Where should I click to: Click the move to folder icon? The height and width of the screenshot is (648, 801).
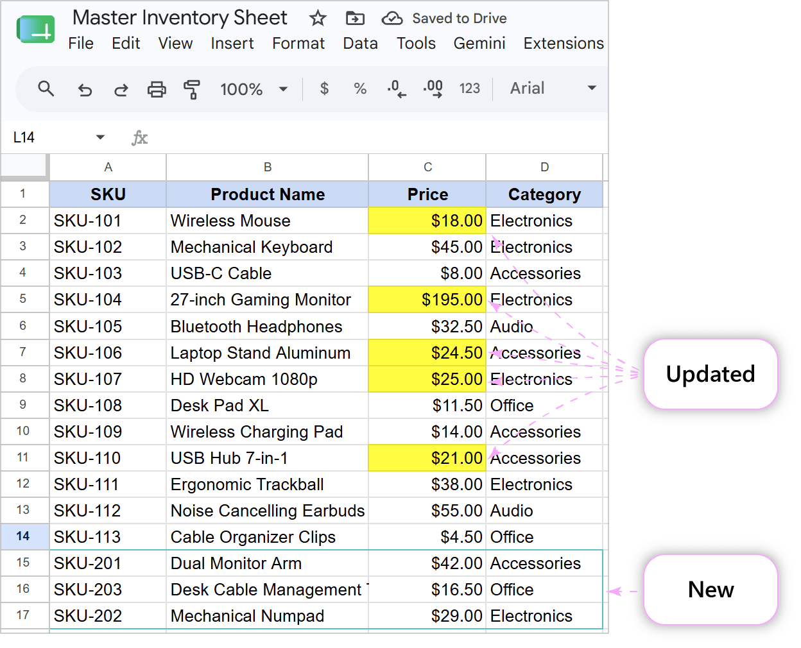tap(355, 18)
